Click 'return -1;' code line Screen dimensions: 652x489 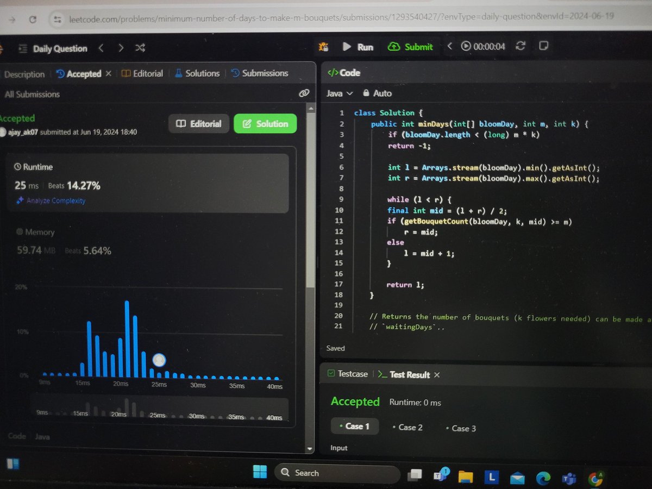coord(409,146)
